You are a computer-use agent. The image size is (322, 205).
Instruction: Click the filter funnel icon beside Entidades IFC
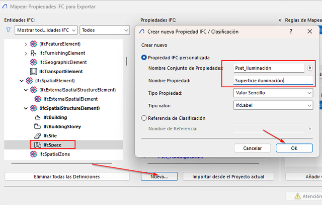(8, 30)
